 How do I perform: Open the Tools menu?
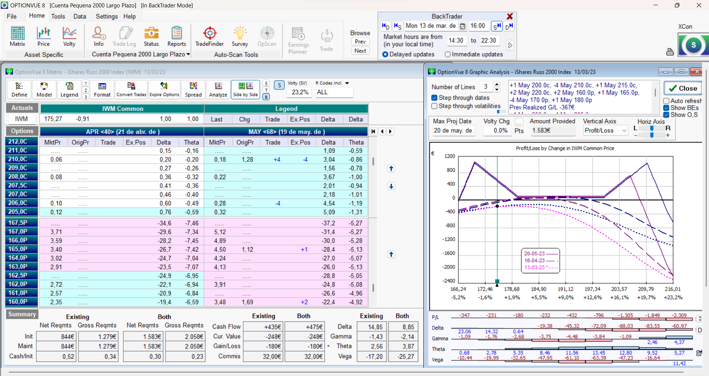click(x=58, y=16)
